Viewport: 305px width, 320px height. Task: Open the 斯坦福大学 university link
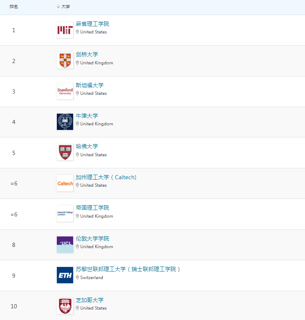coord(90,85)
